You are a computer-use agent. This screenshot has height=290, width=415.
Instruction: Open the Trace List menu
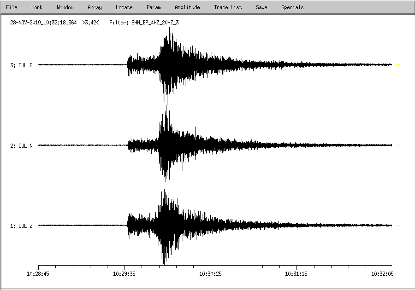[x=228, y=7]
